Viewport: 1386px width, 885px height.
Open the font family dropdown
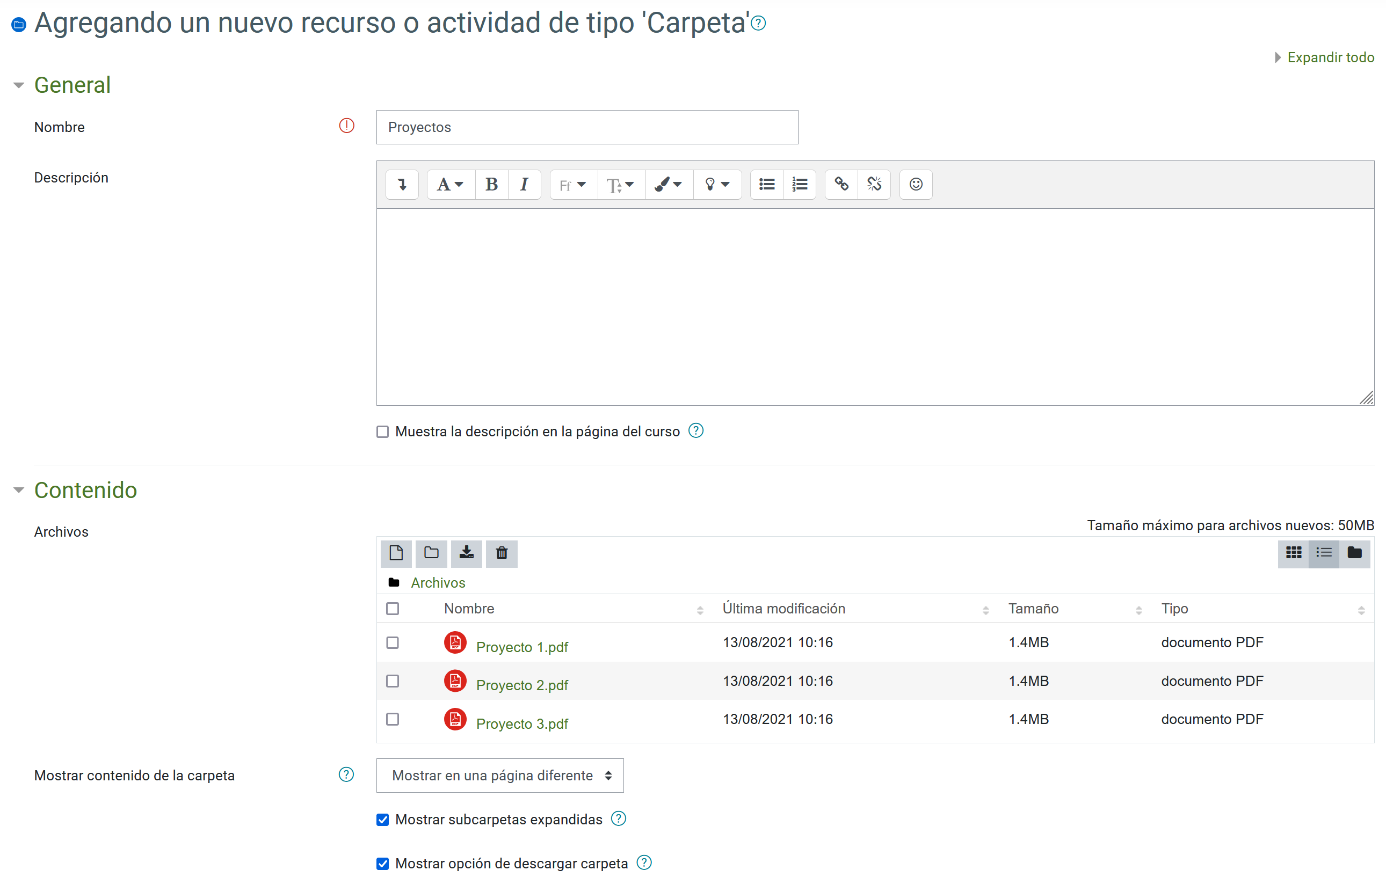coord(572,184)
